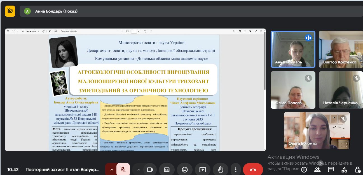Open host controls lock icon
Viewport: 363px width, 175px height.
pos(358,169)
